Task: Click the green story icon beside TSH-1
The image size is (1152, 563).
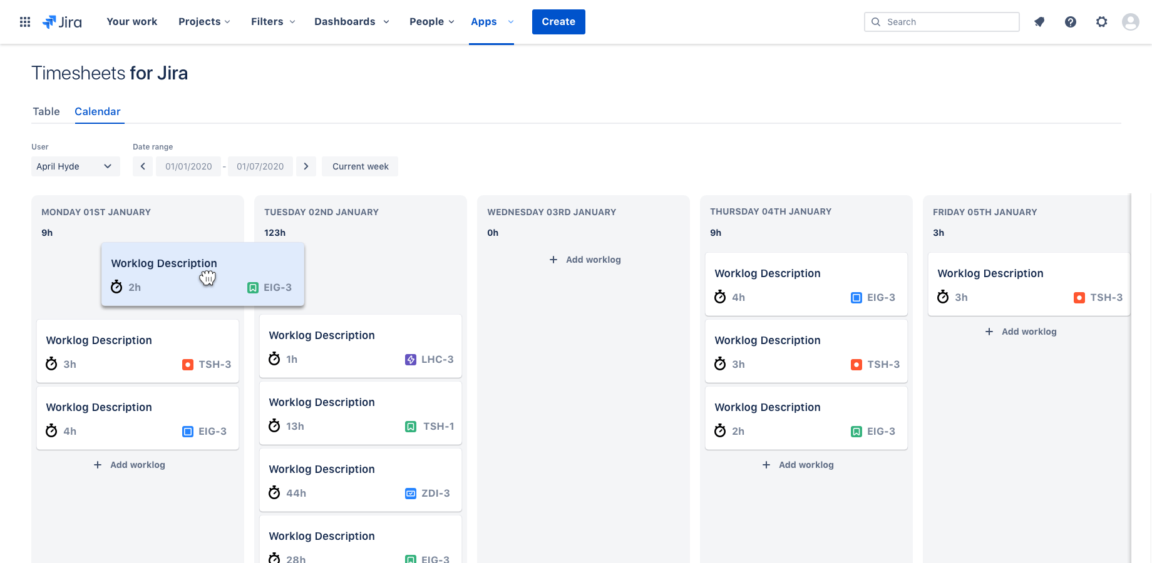Action: click(411, 427)
